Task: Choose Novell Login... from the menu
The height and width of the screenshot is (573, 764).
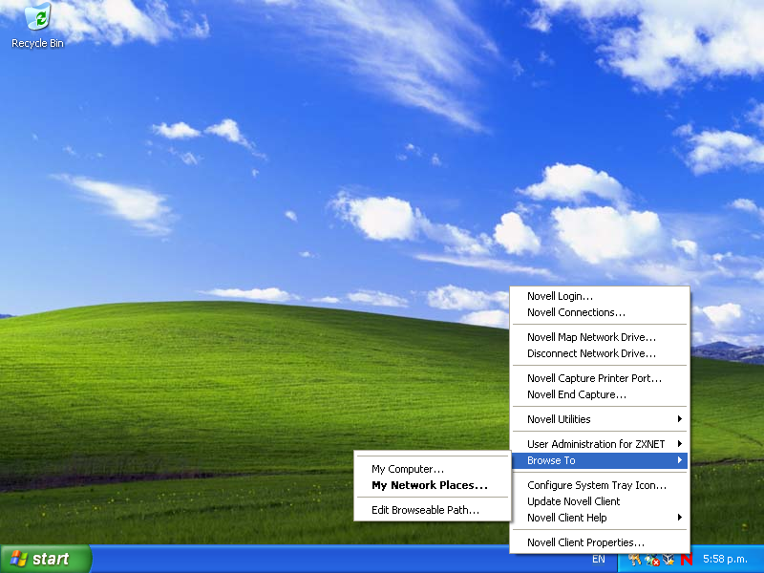Action: [x=600, y=296]
